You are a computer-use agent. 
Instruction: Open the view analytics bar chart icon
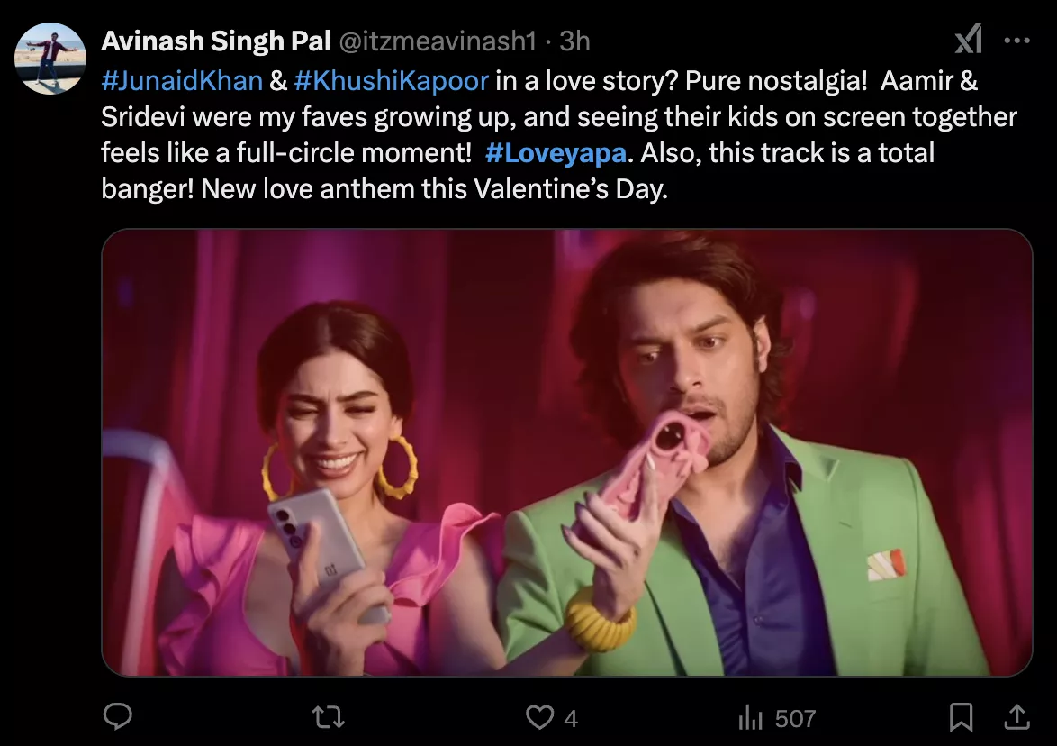750,718
